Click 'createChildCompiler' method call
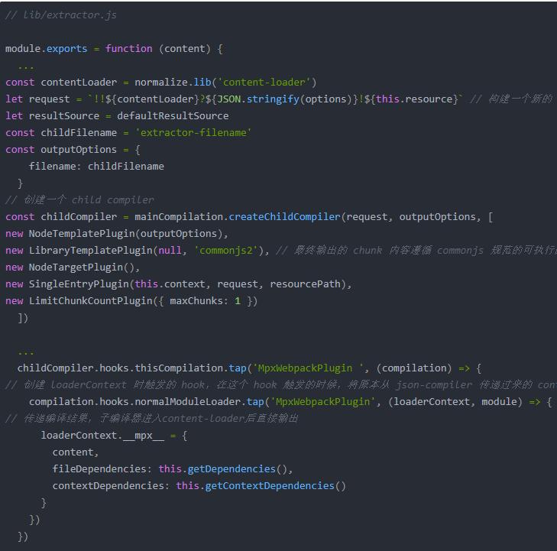The width and height of the screenshot is (557, 551). pos(284,217)
